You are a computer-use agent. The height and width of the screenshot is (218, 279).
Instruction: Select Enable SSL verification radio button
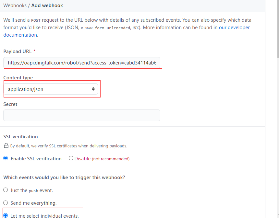[x=6, y=158]
